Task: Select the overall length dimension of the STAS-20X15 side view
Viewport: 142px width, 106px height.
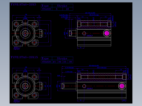Action: [94, 66]
